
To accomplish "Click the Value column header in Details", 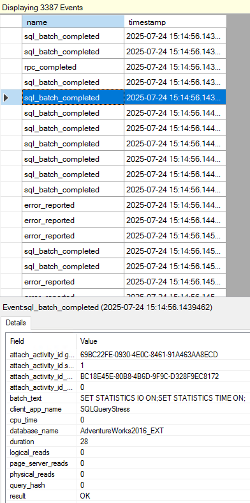I will coord(163,341).
